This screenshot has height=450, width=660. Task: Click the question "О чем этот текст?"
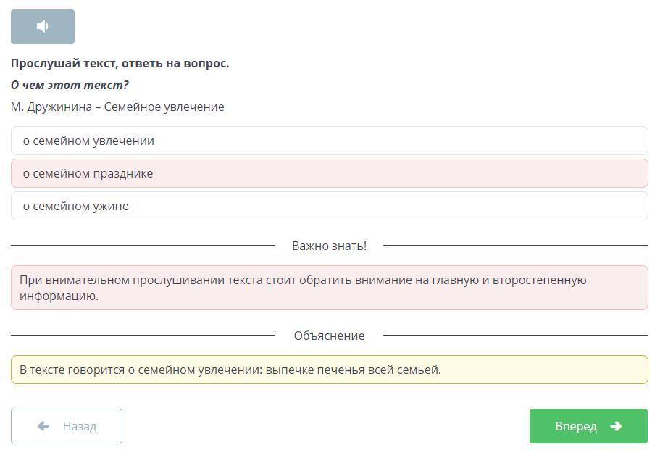[70, 85]
